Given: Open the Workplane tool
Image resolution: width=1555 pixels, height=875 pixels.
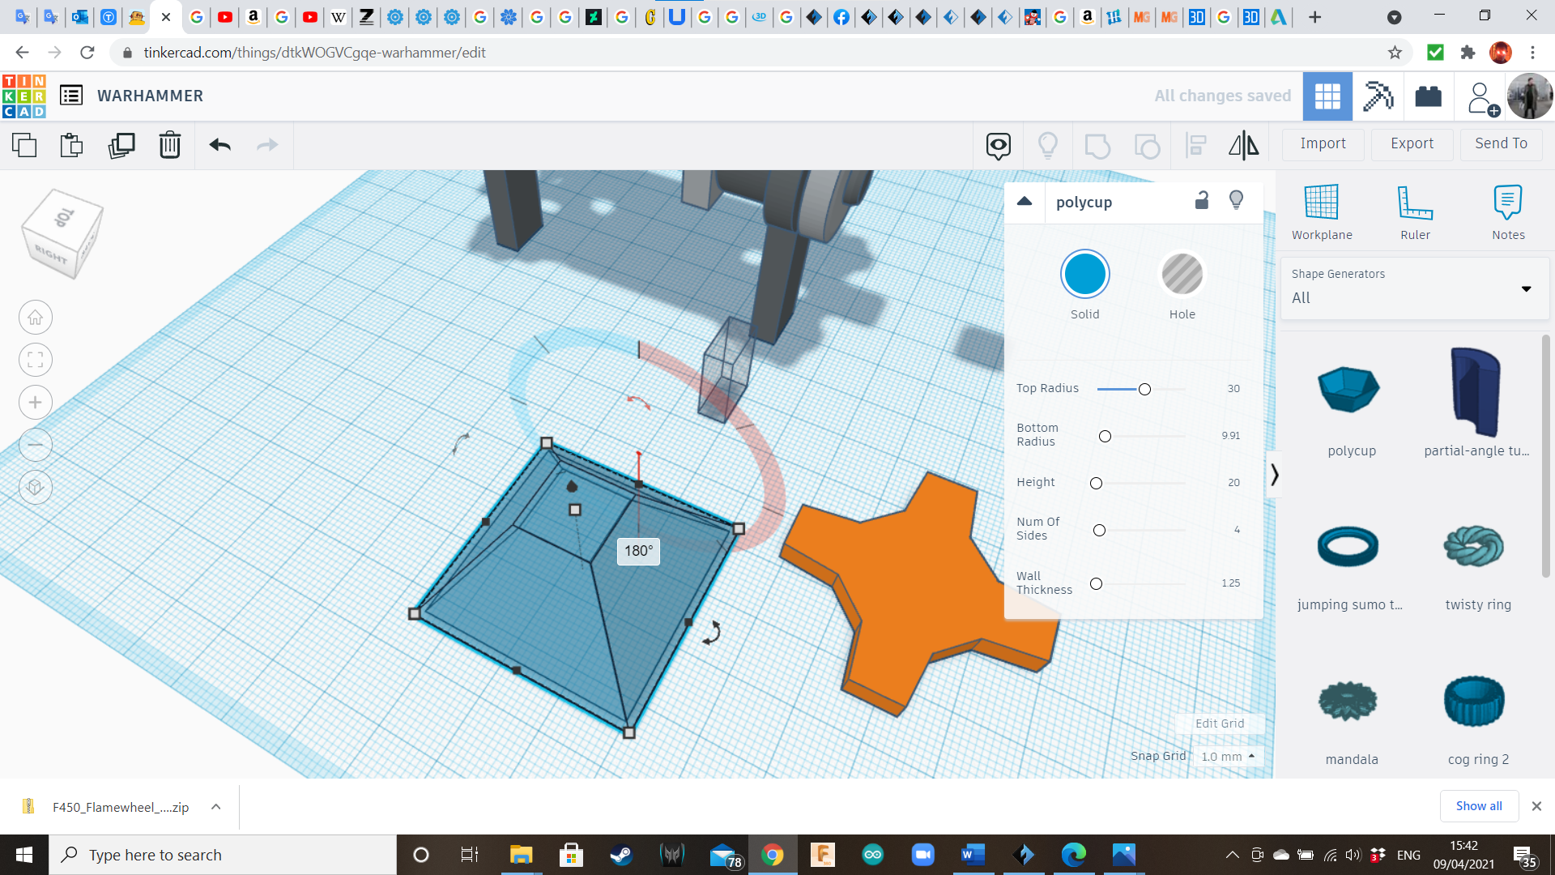Looking at the screenshot, I should [x=1321, y=212].
